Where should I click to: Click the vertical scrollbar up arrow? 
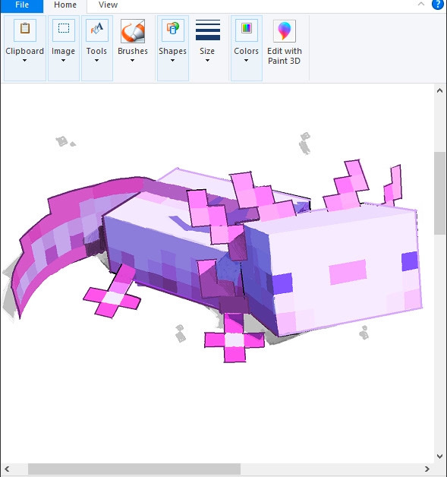pyautogui.click(x=439, y=90)
